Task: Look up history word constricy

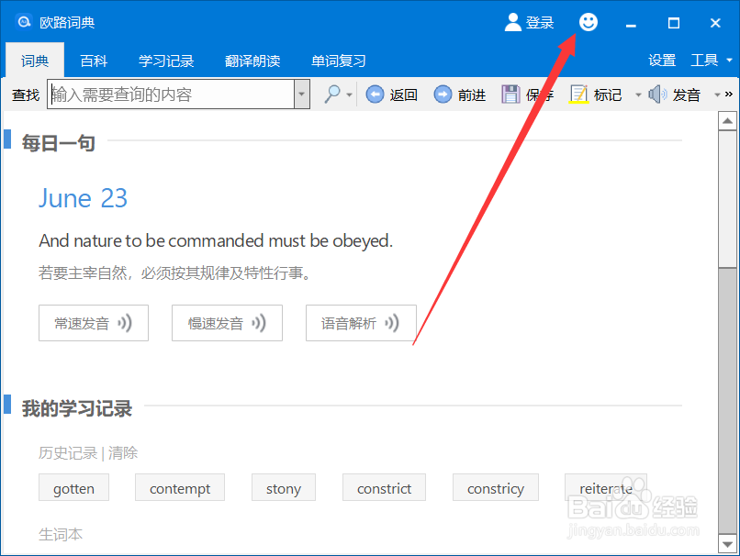Action: click(496, 487)
